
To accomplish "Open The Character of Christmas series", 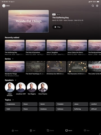I will (x=77, y=67).
